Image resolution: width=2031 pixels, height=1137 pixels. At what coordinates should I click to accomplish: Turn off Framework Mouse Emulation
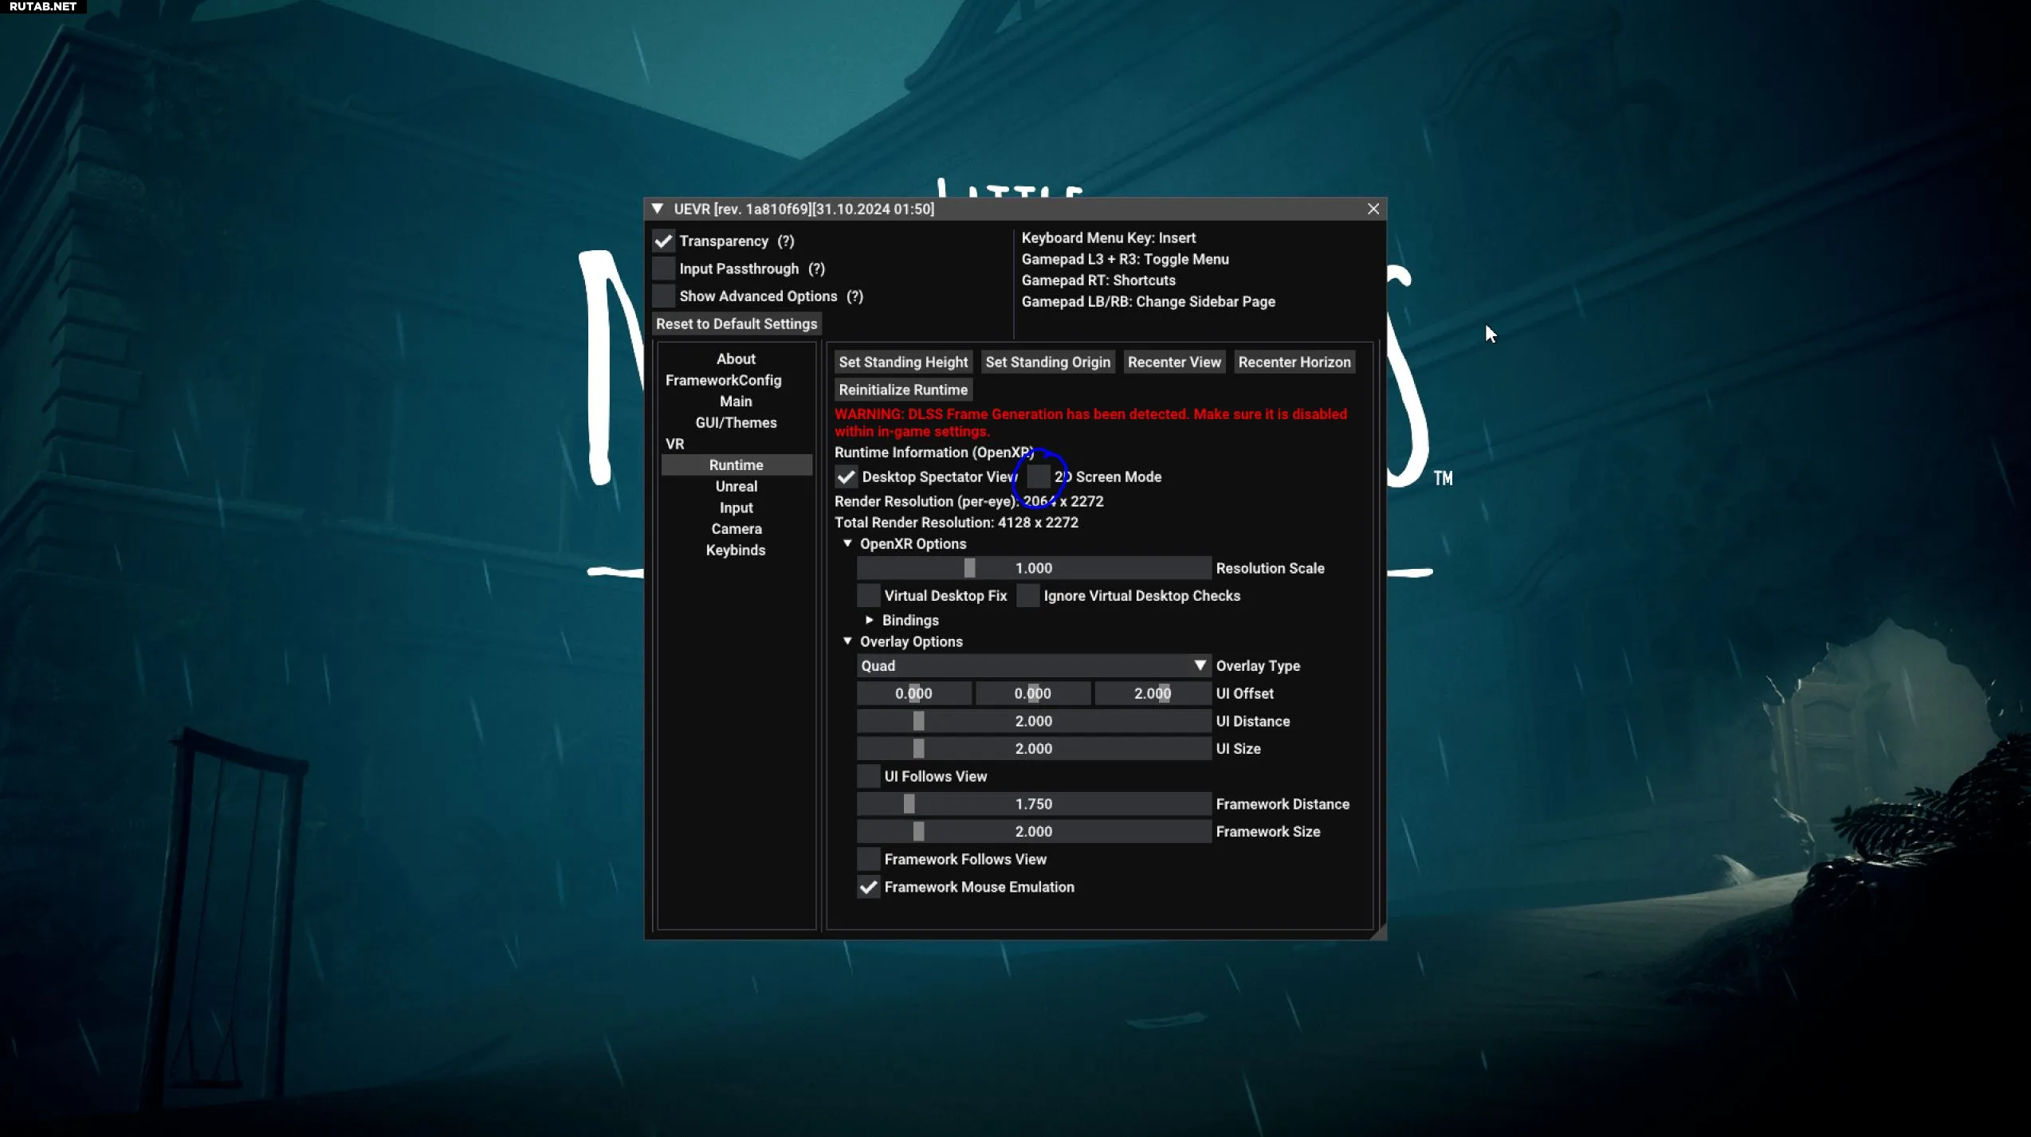pyautogui.click(x=869, y=888)
